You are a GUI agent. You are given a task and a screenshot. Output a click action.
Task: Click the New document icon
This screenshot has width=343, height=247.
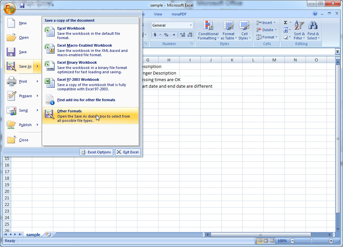(11, 23)
